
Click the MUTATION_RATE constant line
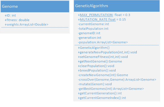pos(102,19)
